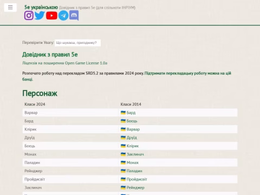Screen dimensions: 260x195
Task: Open Бард in Класи 2024
Action: pyautogui.click(x=29, y=121)
